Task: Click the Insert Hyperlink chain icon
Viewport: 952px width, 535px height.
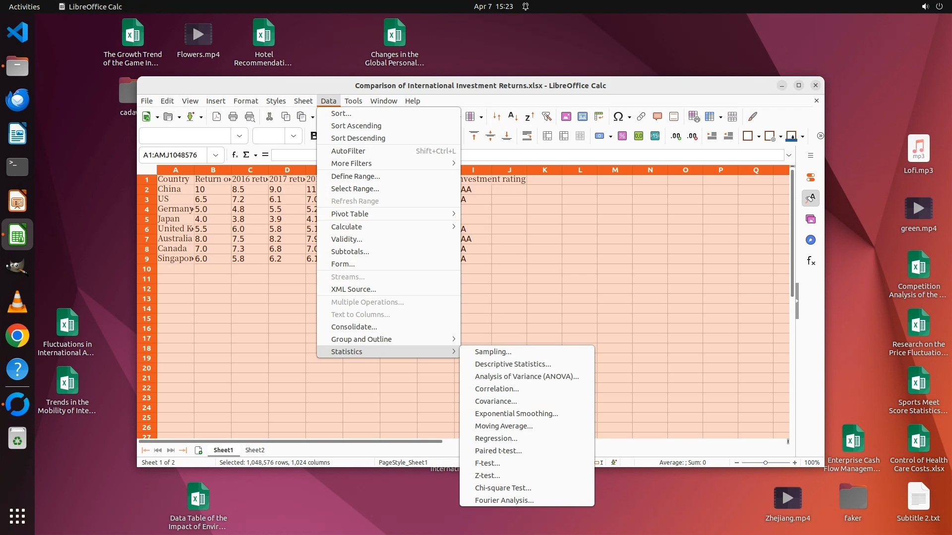Action: coord(641,116)
